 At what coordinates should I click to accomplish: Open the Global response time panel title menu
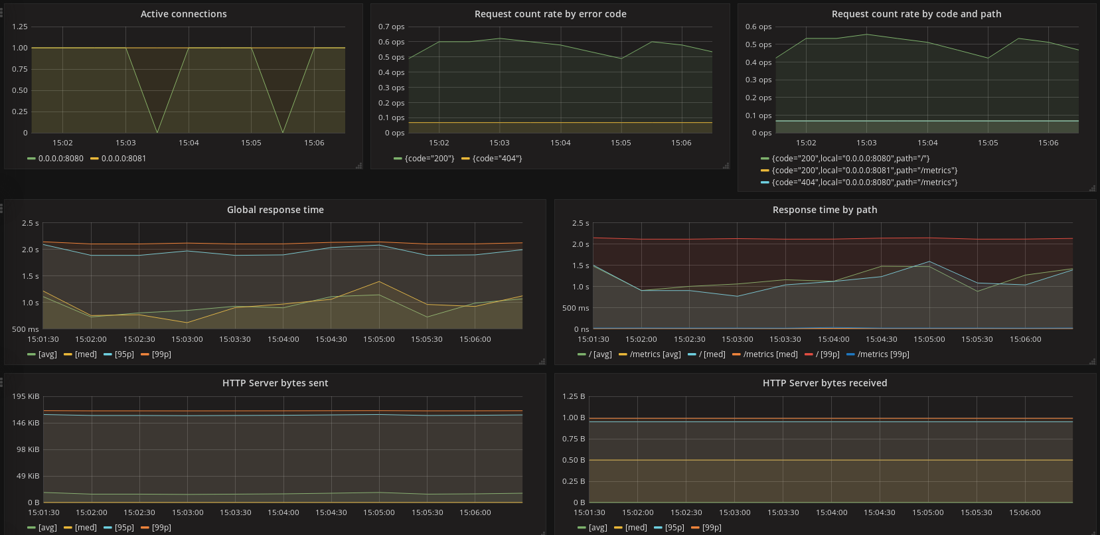point(275,210)
